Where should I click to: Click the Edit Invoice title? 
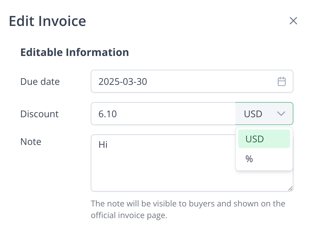(47, 21)
